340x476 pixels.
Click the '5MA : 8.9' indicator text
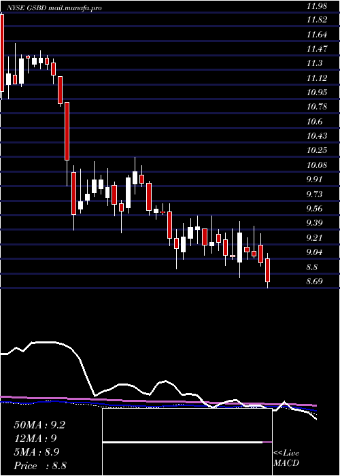[x=37, y=452]
